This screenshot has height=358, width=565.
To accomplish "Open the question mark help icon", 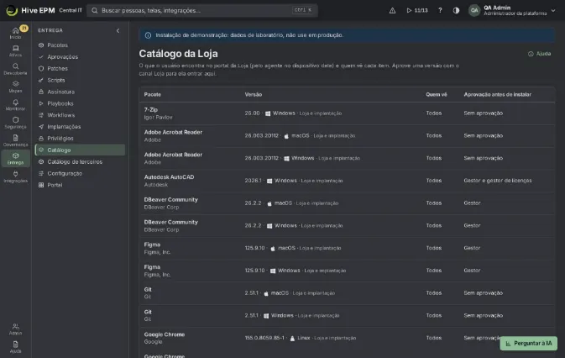I will click(x=440, y=10).
